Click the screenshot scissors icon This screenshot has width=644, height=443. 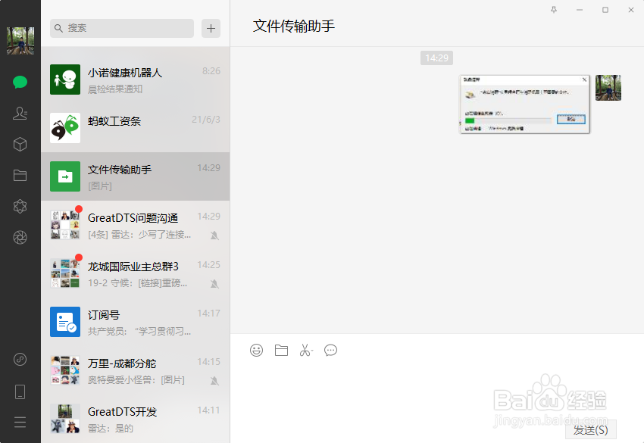click(305, 350)
